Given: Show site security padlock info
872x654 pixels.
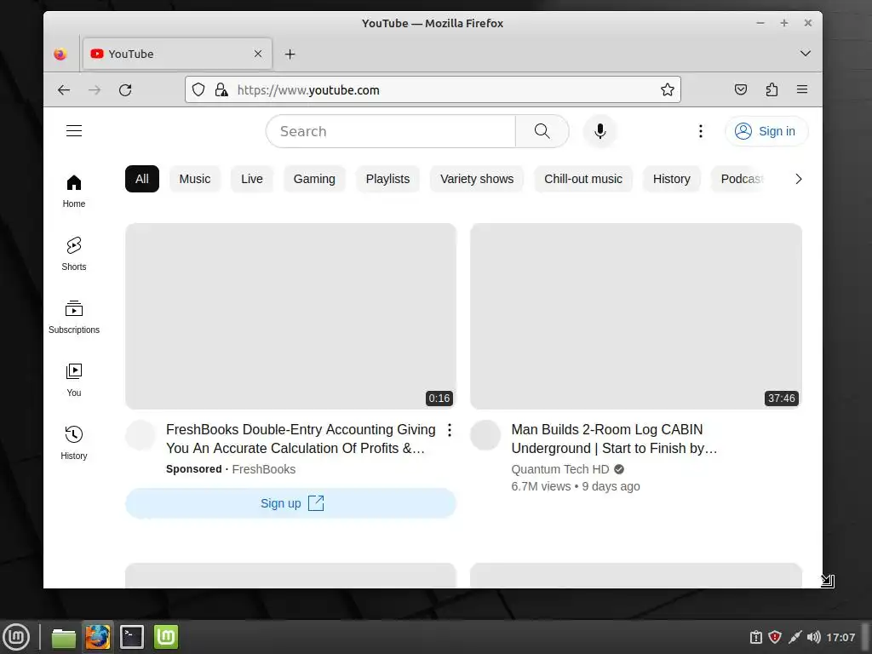Looking at the screenshot, I should pyautogui.click(x=221, y=89).
